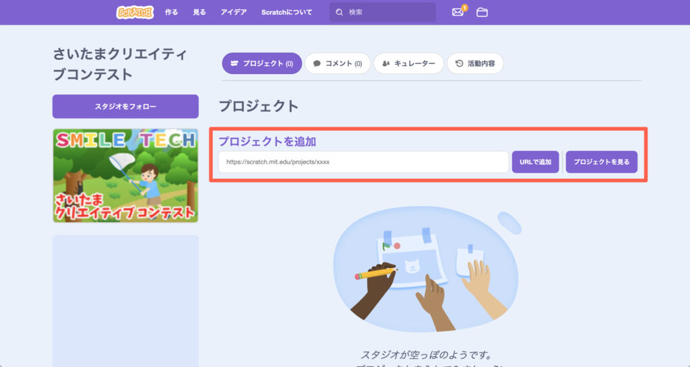Open the messages envelope icon

pyautogui.click(x=458, y=12)
